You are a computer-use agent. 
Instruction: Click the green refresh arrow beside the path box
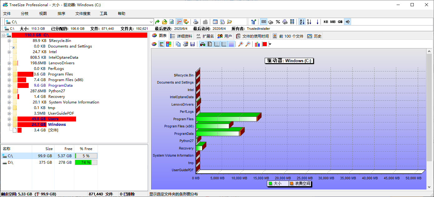click(157, 22)
